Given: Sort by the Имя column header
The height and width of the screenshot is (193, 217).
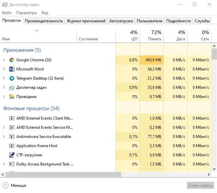Looking at the screenshot, I should 38,35.
